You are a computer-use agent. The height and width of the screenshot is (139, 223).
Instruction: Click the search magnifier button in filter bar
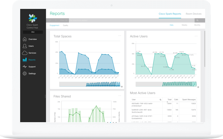[200, 20]
